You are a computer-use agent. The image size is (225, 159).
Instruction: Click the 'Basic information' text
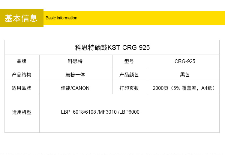pos(61,18)
